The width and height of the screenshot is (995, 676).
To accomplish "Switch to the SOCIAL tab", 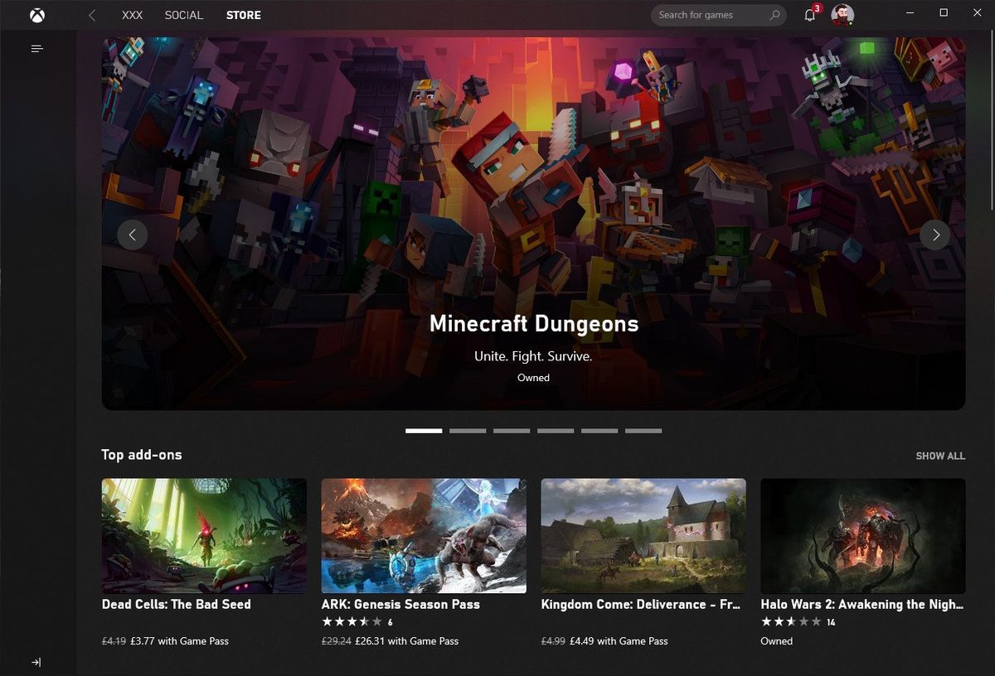I will [x=183, y=15].
